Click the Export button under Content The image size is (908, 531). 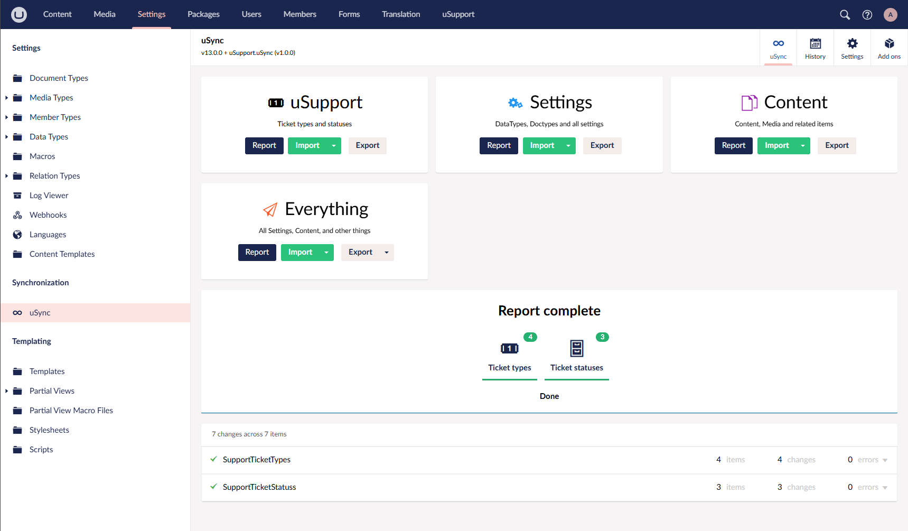[x=836, y=146]
